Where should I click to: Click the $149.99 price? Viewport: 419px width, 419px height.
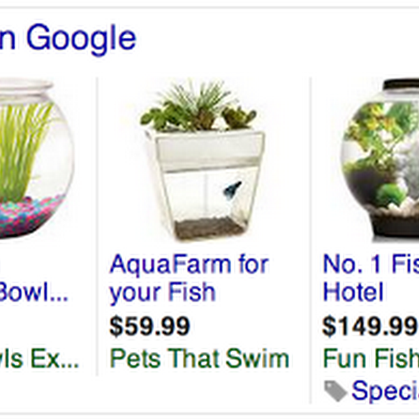[369, 326]
